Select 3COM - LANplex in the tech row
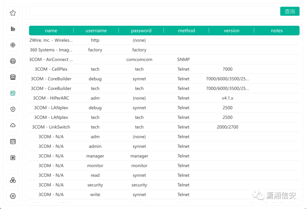Viewport: 306px width, 209px height. [x=51, y=117]
